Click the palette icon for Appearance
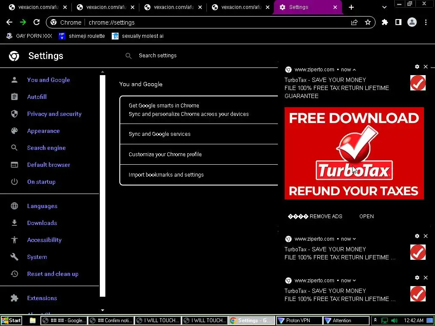Image resolution: width=435 pixels, height=326 pixels. point(14,131)
